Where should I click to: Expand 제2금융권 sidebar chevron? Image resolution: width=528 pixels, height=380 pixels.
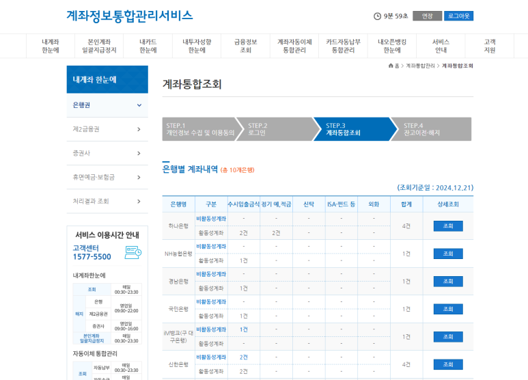[x=139, y=129]
